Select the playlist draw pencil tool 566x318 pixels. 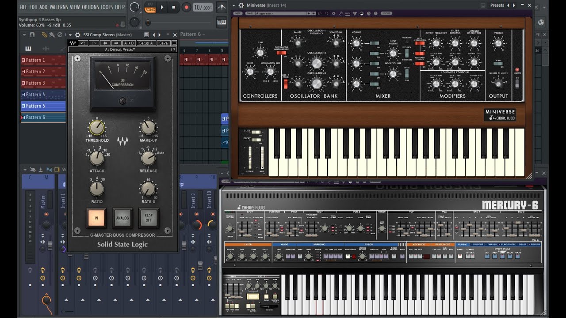[x=44, y=34]
